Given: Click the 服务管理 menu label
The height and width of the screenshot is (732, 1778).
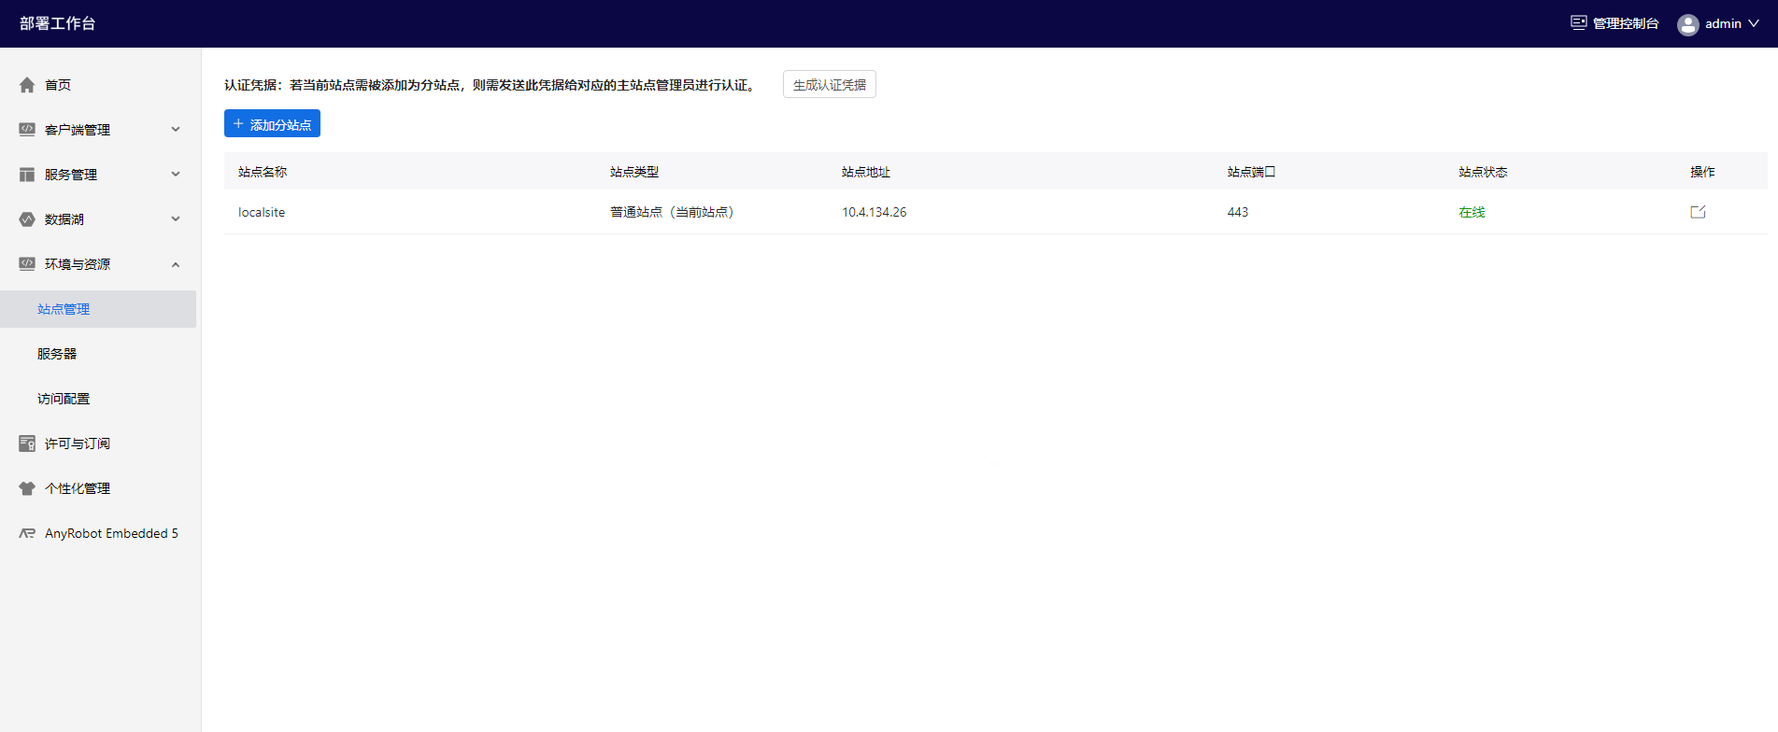Looking at the screenshot, I should click(71, 175).
